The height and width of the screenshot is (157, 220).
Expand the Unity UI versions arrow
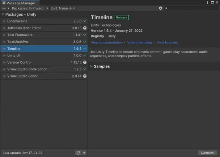[x=4, y=55]
